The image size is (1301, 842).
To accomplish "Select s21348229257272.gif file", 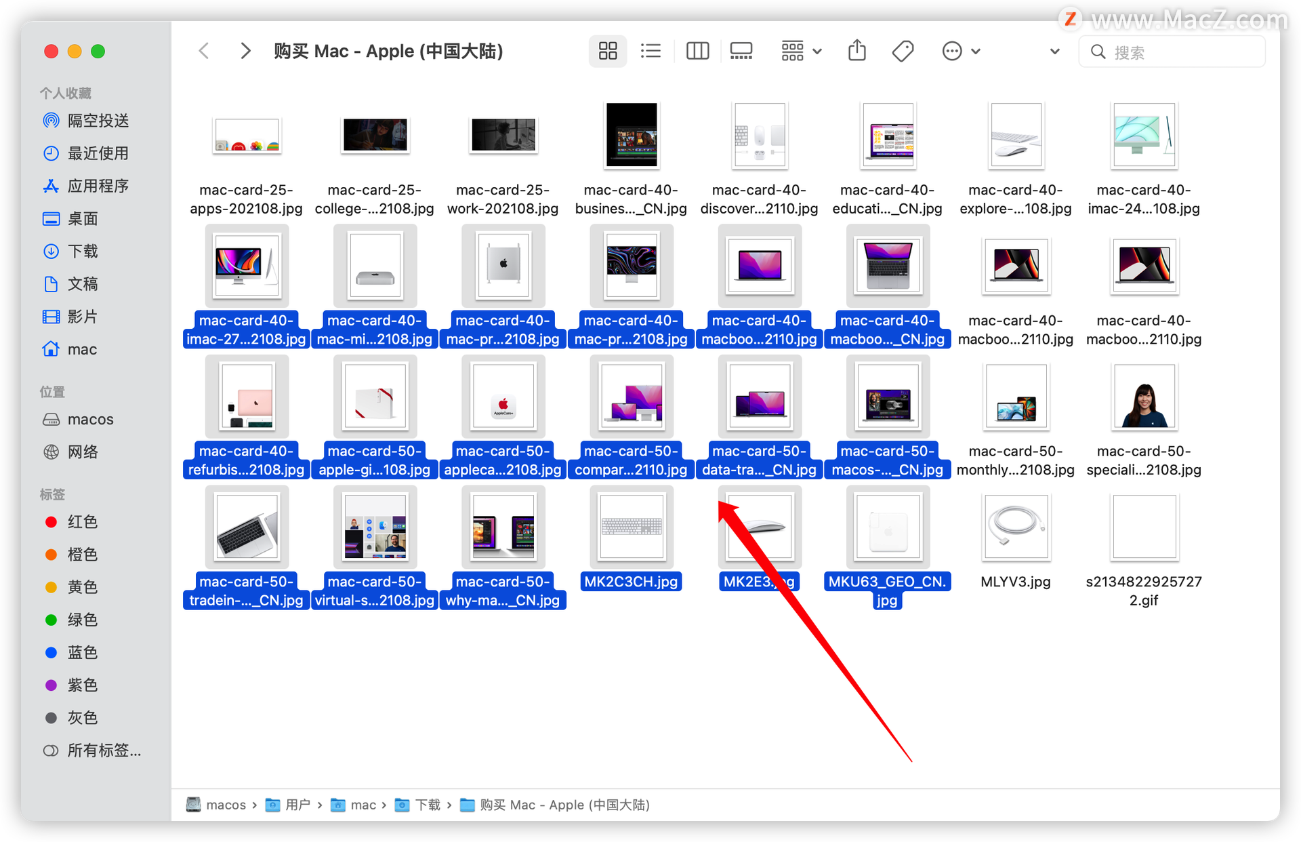I will (x=1144, y=527).
